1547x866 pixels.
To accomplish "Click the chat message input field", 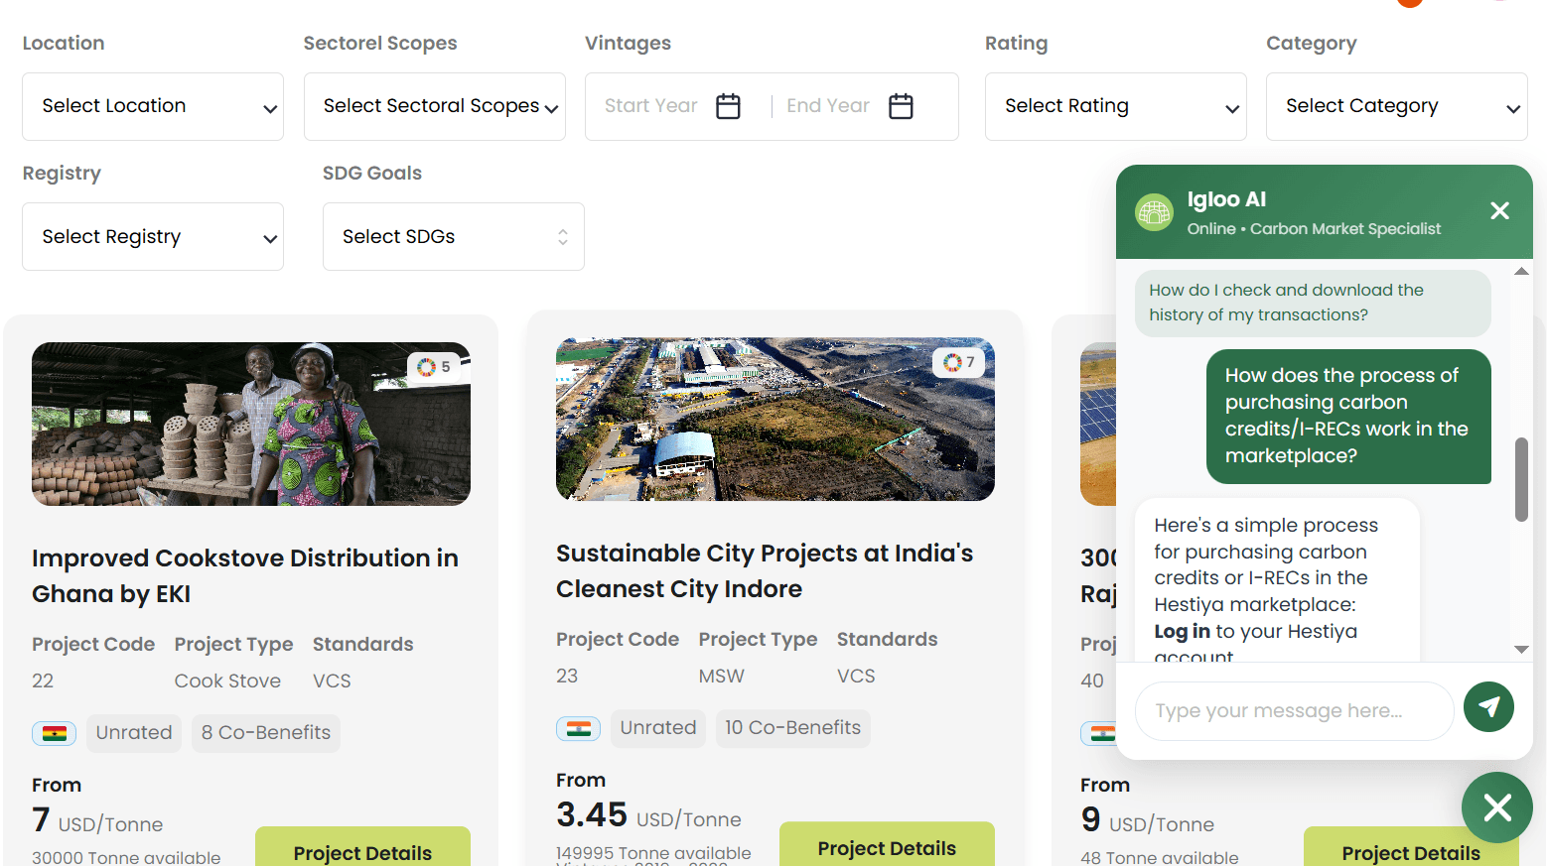I will point(1291,710).
